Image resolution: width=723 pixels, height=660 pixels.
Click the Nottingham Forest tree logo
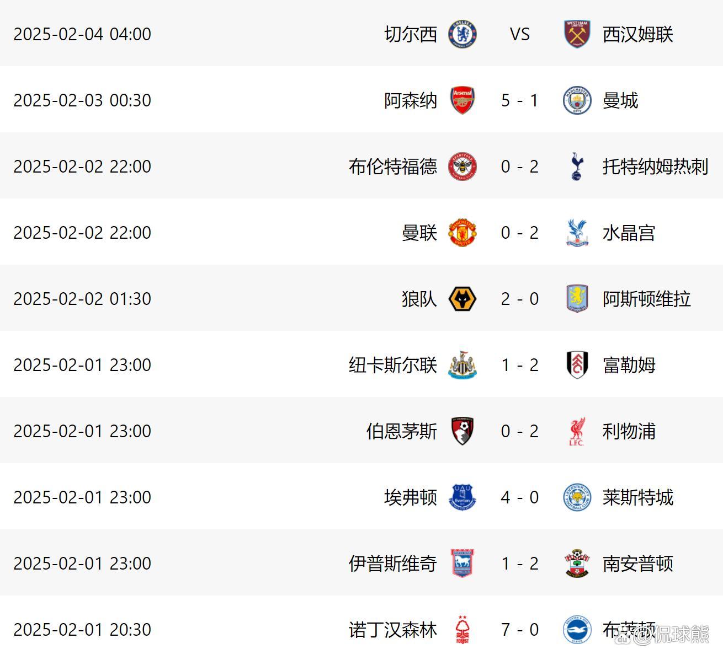click(462, 629)
